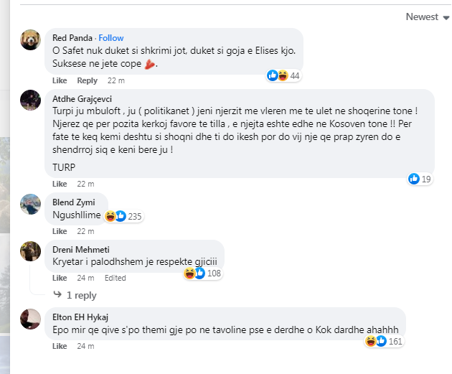452x374 pixels.
Task: View reactions on Red Panda's comment
Action: (x=283, y=76)
